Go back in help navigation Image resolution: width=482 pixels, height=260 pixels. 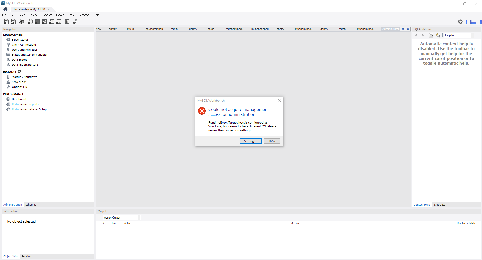416,35
